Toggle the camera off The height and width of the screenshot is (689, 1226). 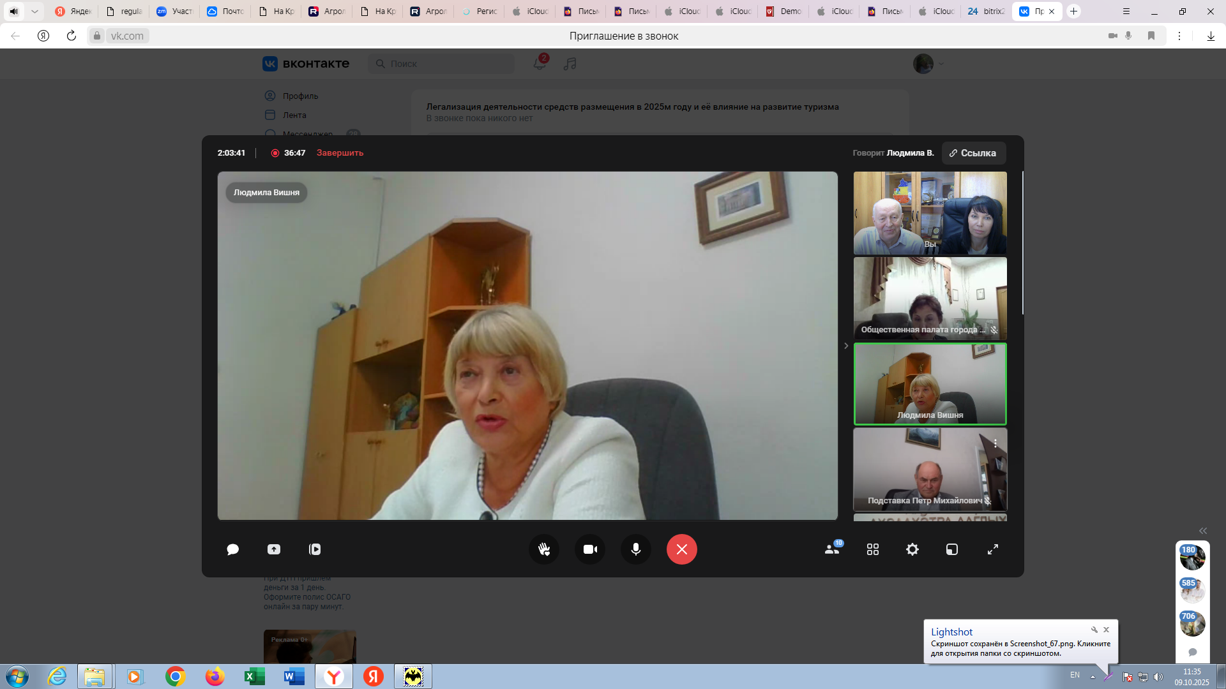(x=590, y=549)
